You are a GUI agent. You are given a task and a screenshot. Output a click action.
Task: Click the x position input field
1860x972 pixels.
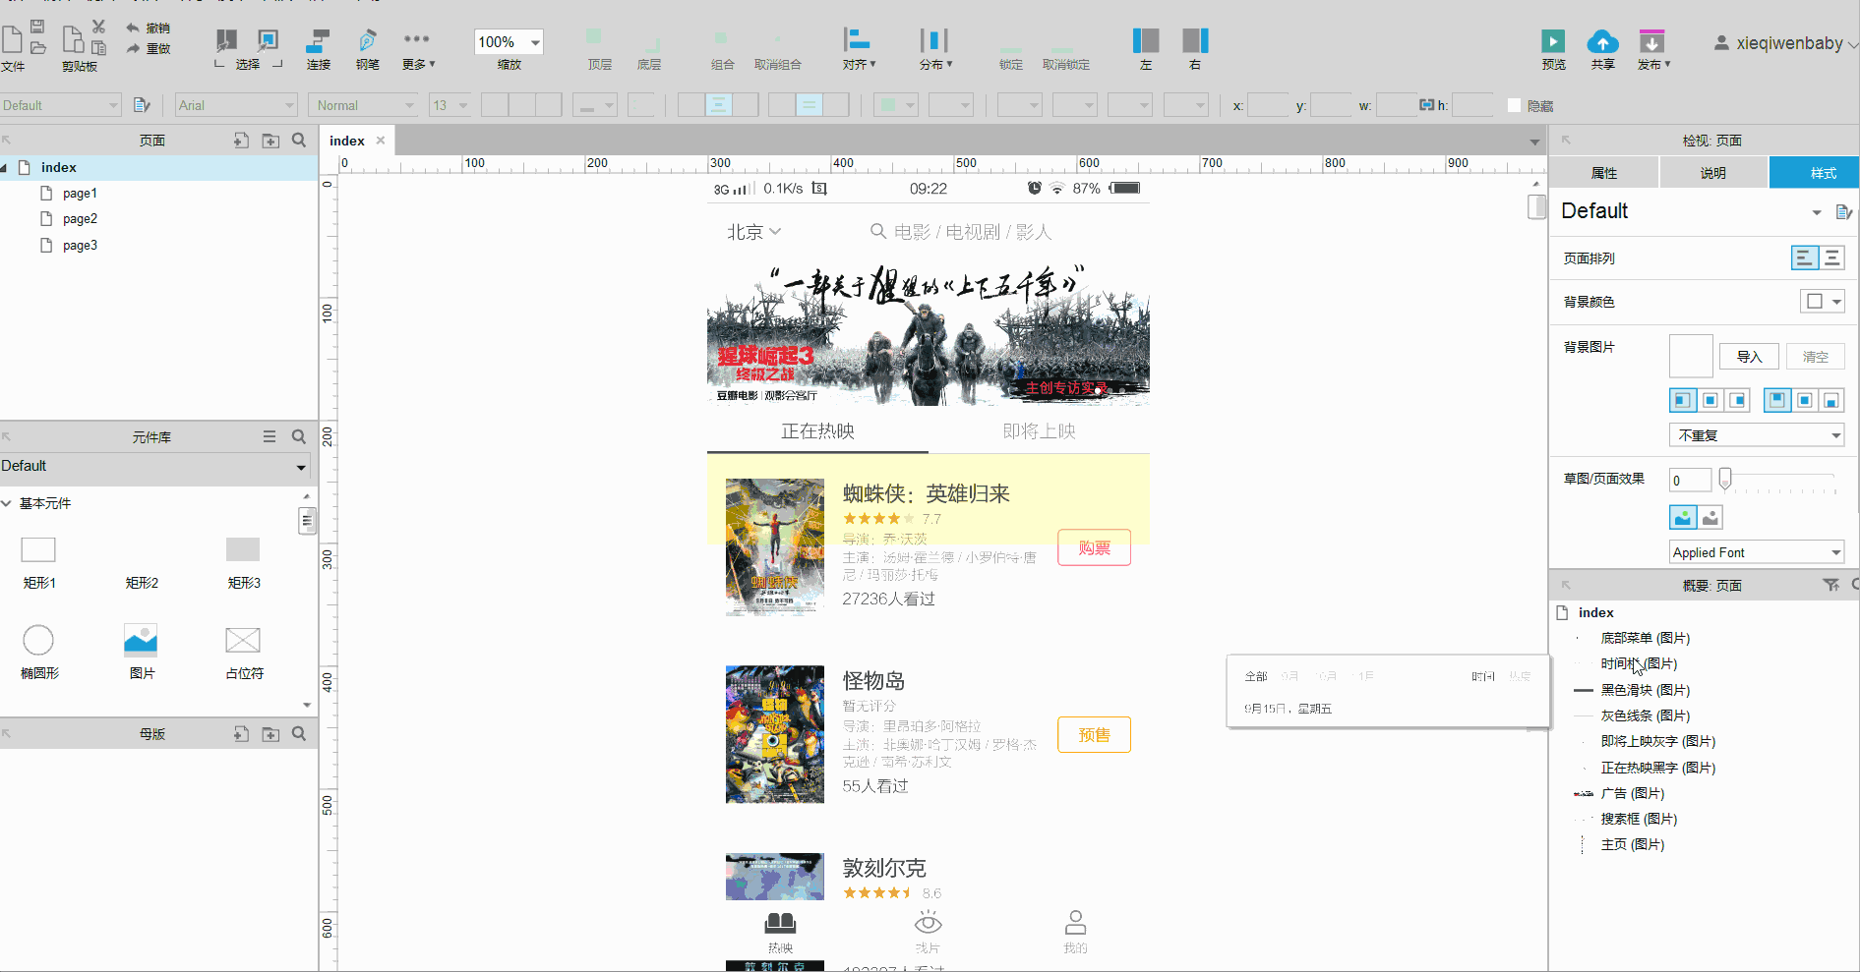click(x=1268, y=105)
